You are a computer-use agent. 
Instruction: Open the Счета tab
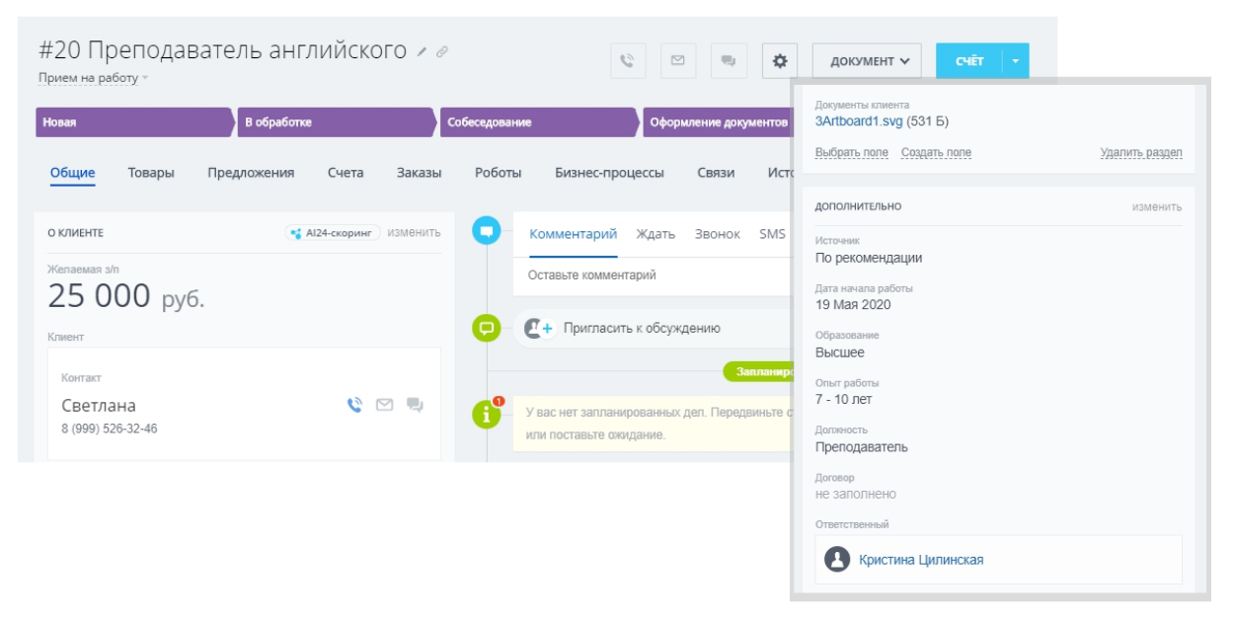tap(346, 173)
